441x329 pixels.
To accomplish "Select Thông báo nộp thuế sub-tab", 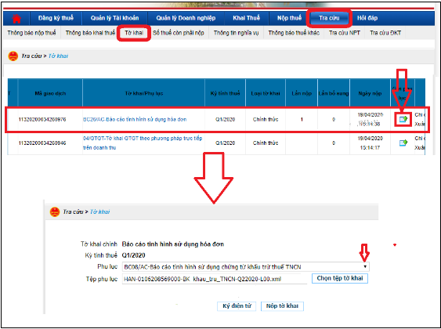I will click(x=31, y=33).
